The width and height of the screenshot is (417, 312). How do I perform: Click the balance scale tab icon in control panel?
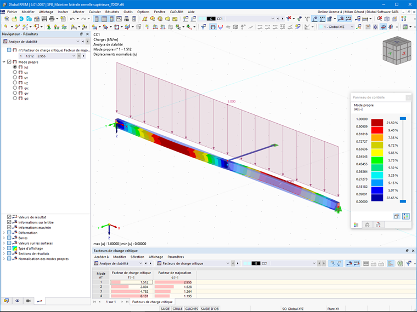[x=367, y=225]
